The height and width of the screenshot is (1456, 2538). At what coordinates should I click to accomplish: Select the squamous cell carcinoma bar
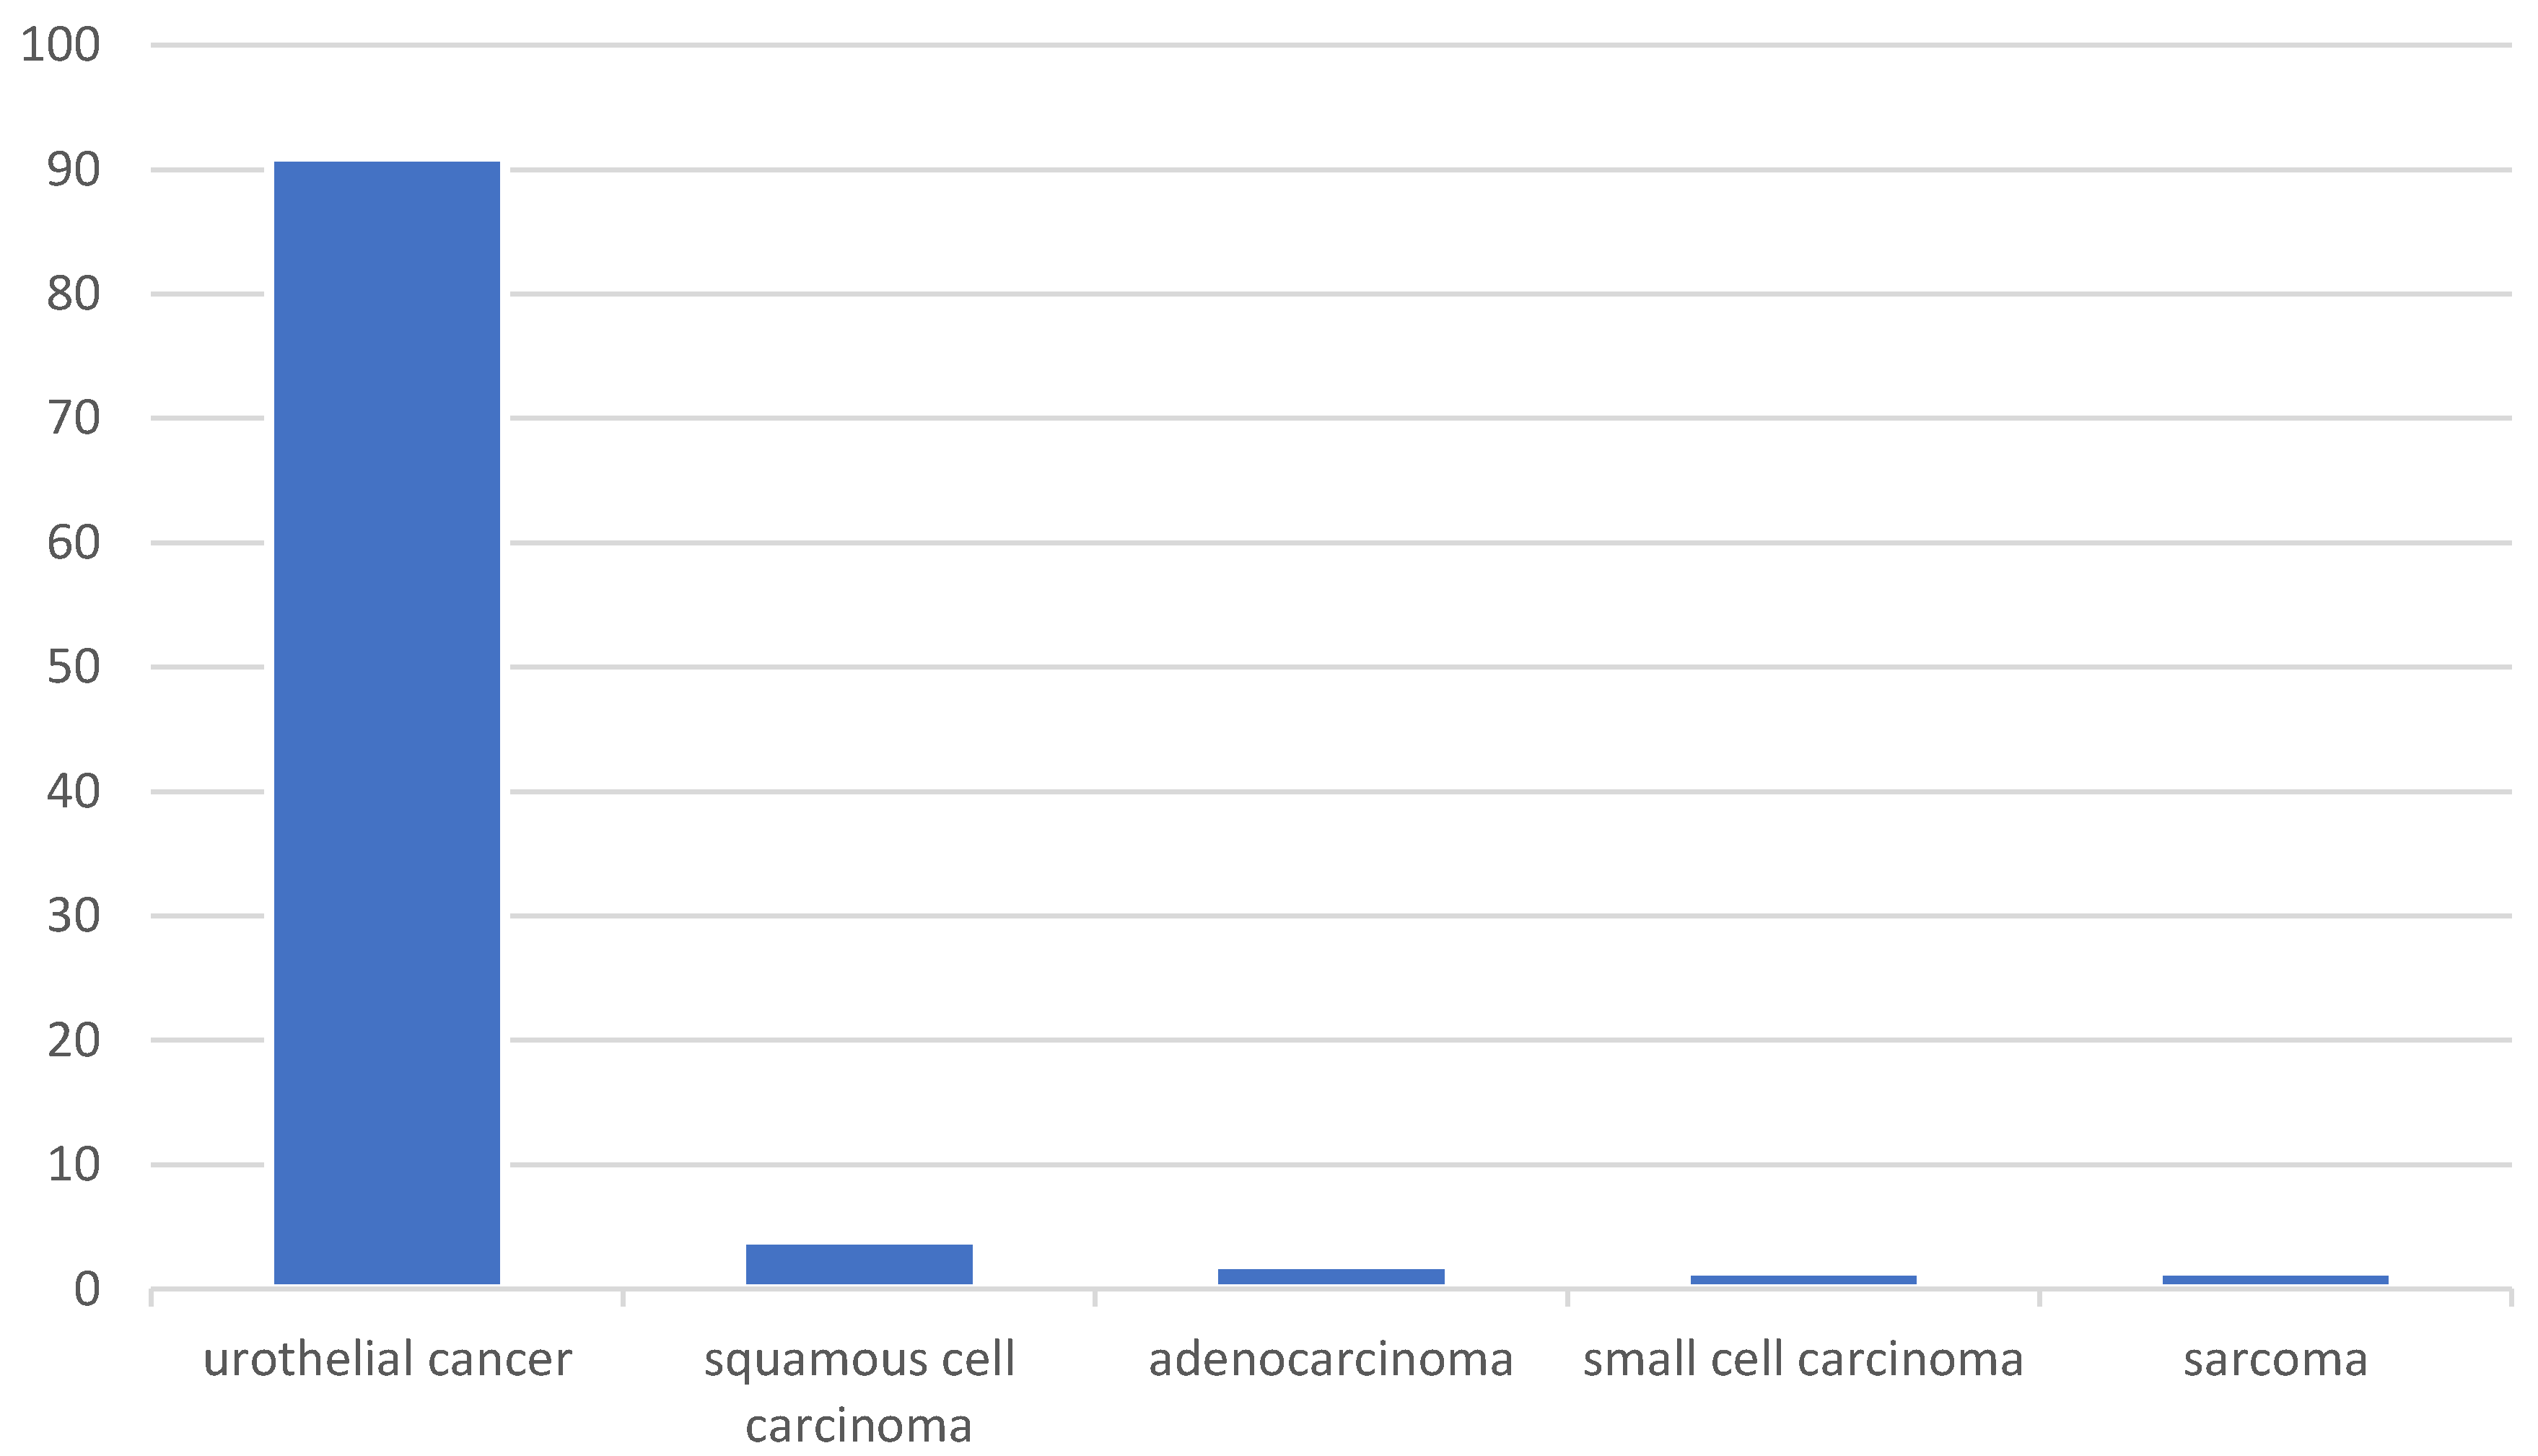859,1264
